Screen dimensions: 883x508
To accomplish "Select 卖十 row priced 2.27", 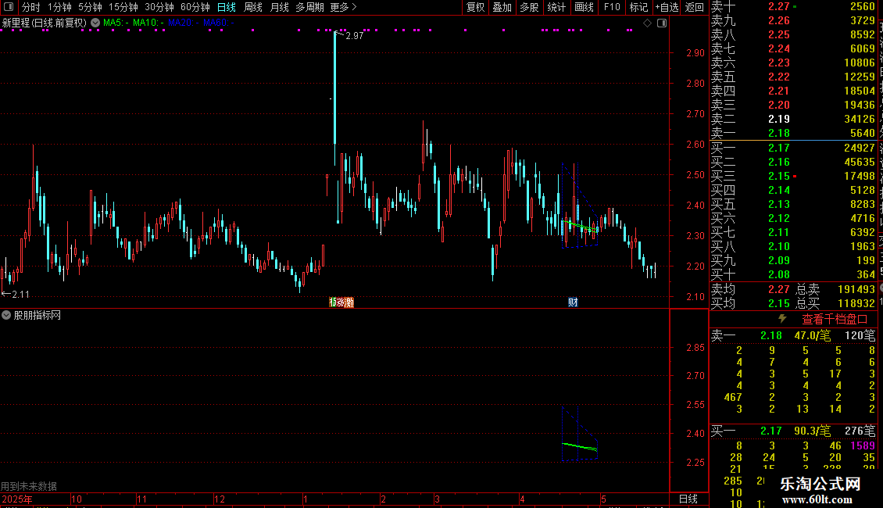I will click(x=793, y=6).
